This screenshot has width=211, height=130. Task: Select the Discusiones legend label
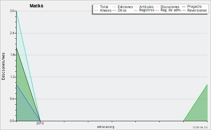(x=170, y=7)
